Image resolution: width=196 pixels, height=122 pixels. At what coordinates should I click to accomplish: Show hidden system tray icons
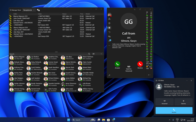coord(170,120)
